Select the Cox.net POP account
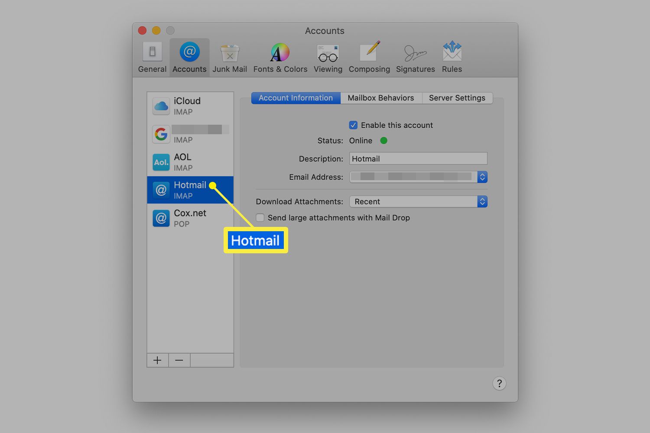Viewport: 650px width, 433px height. 190,218
